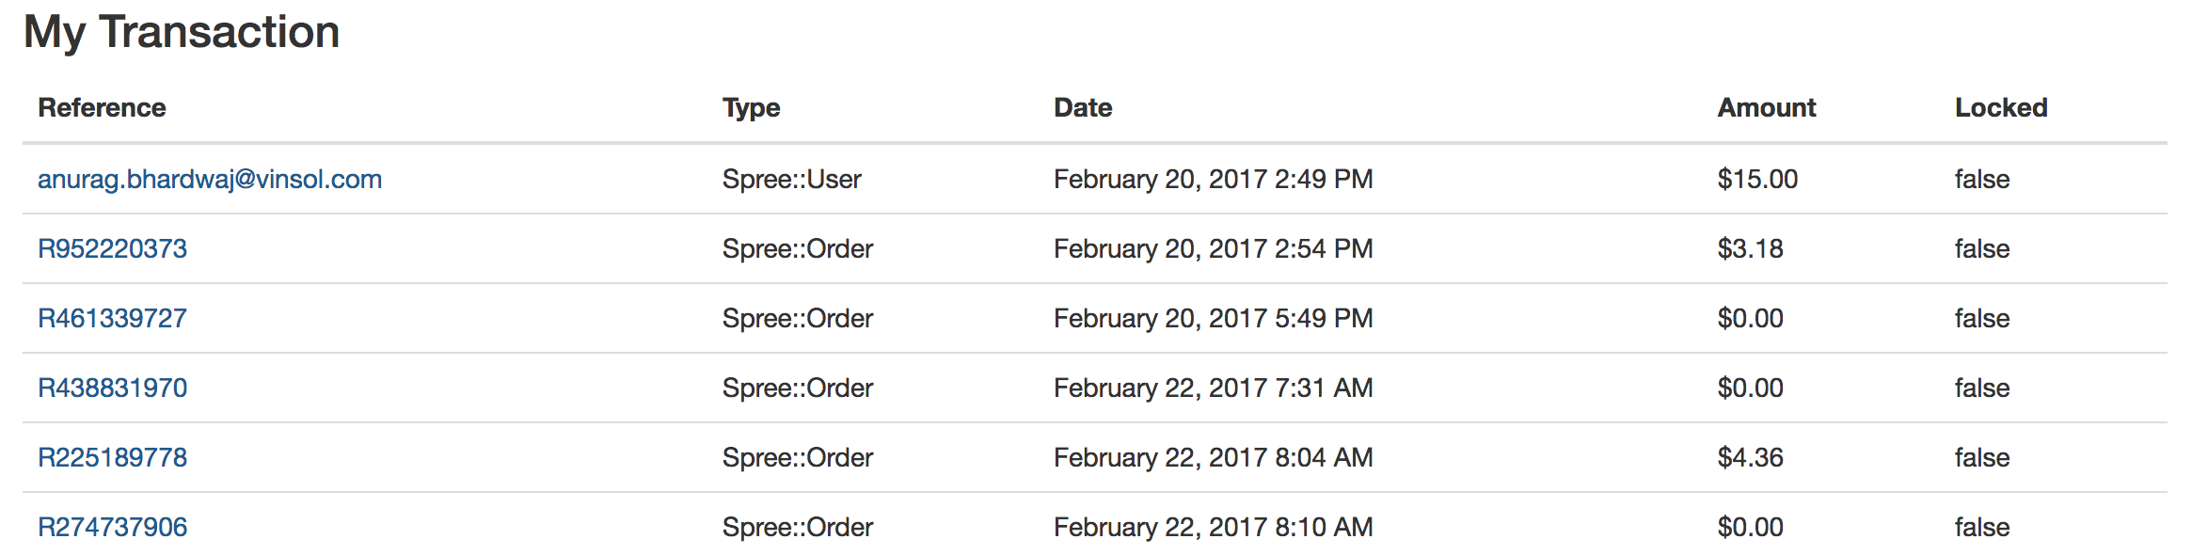Select the $4.36 amount cell
The height and width of the screenshot is (555, 2192).
click(x=1751, y=457)
